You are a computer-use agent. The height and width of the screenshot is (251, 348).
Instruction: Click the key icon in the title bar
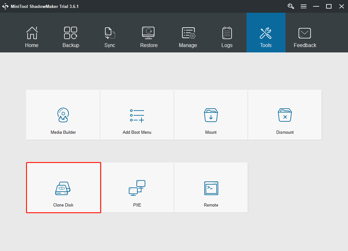point(291,6)
